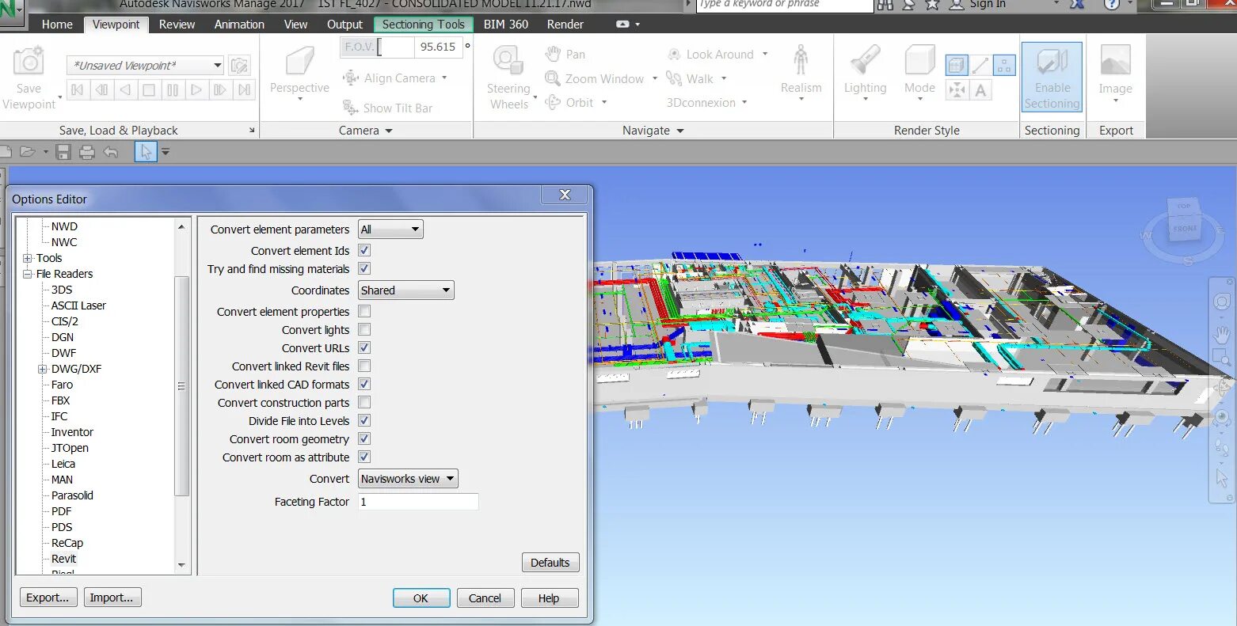Toggle Convert room geometry checkbox
The height and width of the screenshot is (626, 1237).
click(x=364, y=438)
